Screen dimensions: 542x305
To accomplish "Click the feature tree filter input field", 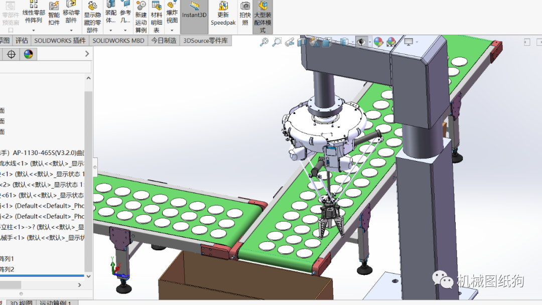I will [x=45, y=67].
